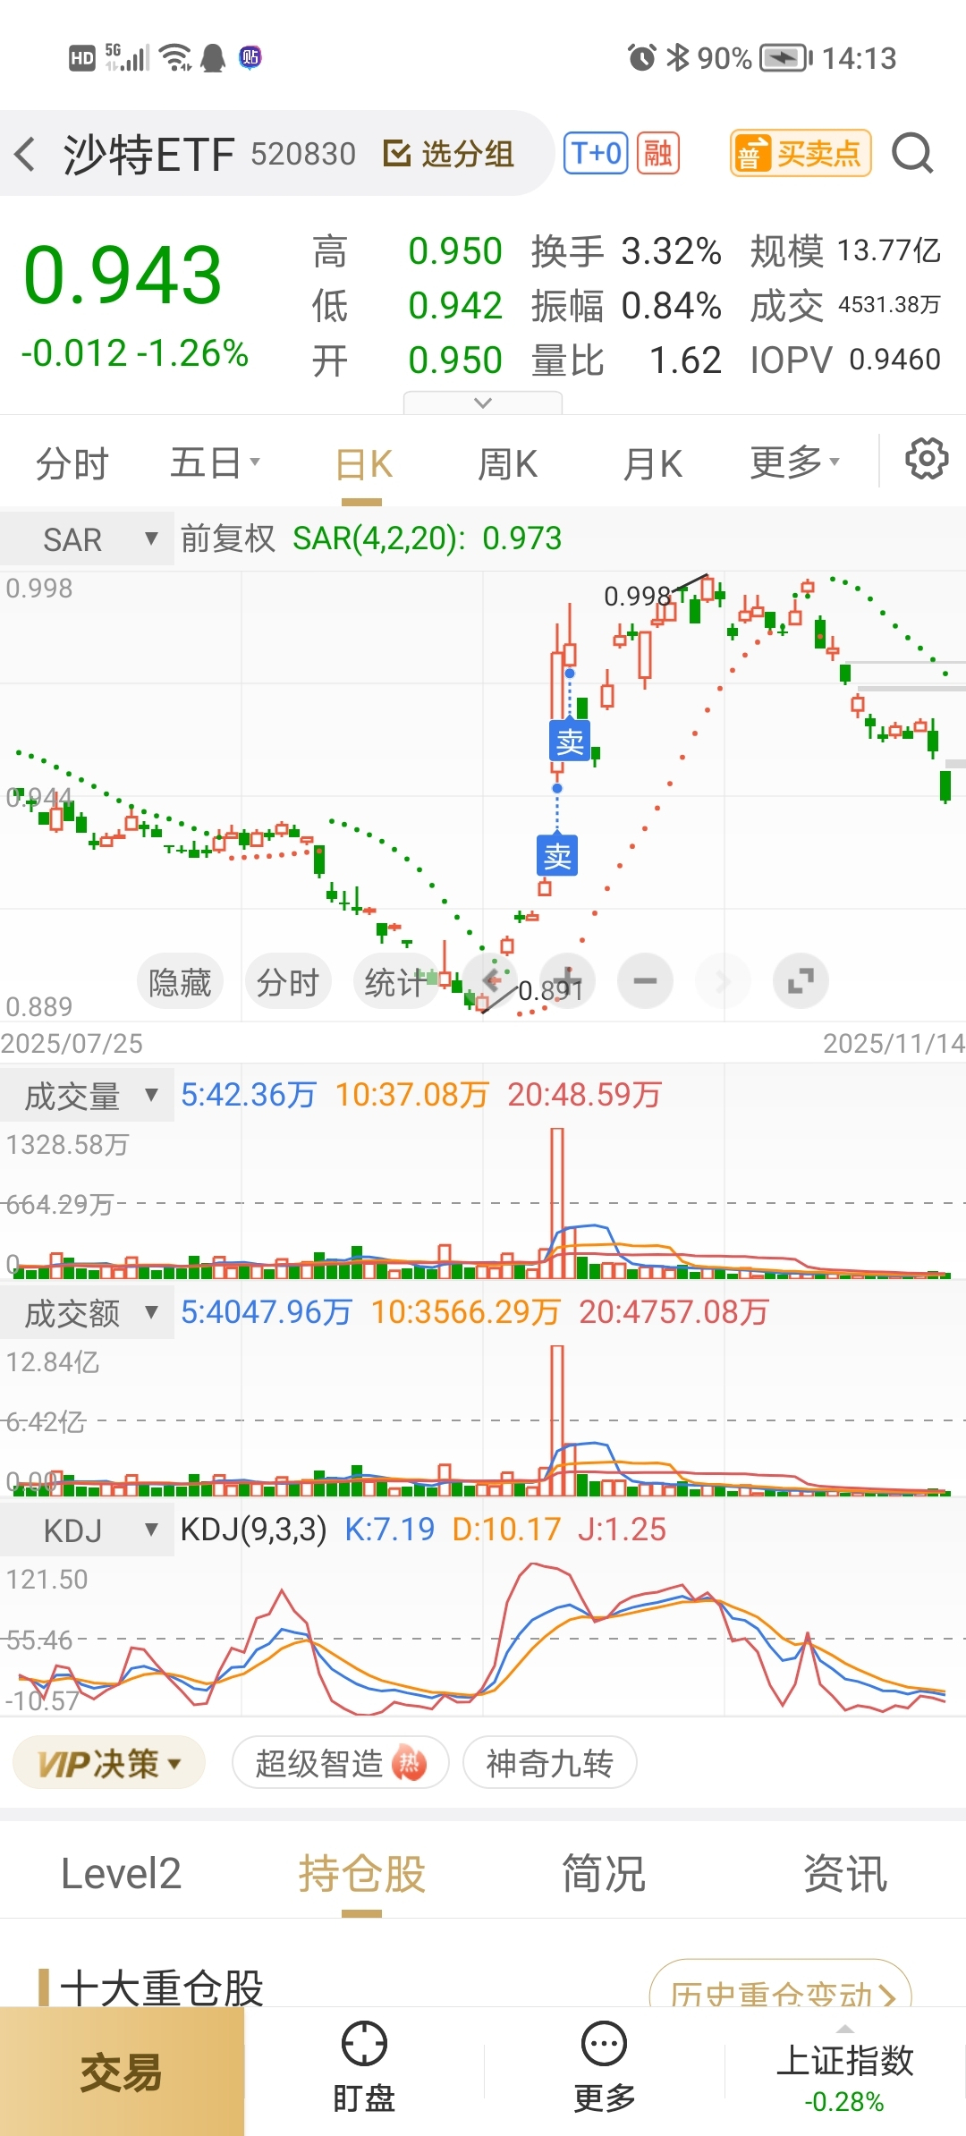The height and width of the screenshot is (2136, 966).
Task: Toggle 买卖点 buy-sell points button
Action: tap(801, 153)
